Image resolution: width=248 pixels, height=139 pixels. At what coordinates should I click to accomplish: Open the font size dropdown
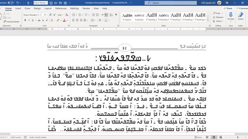(x=47, y=15)
